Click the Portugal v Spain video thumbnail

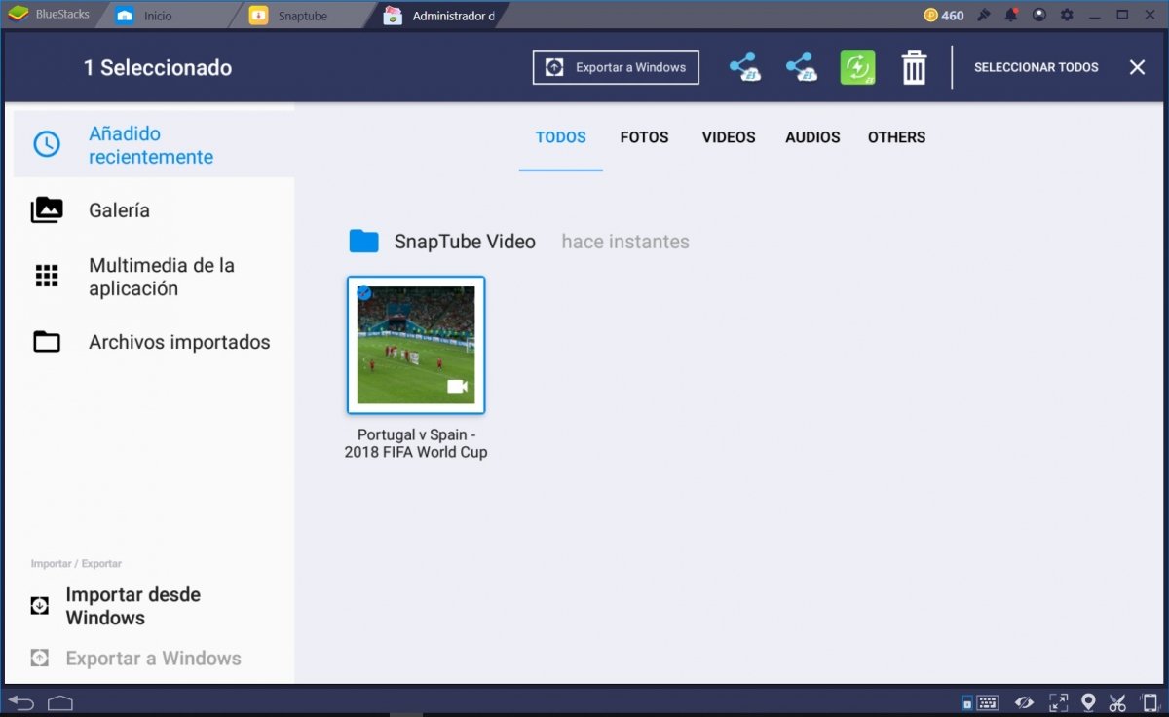click(416, 345)
